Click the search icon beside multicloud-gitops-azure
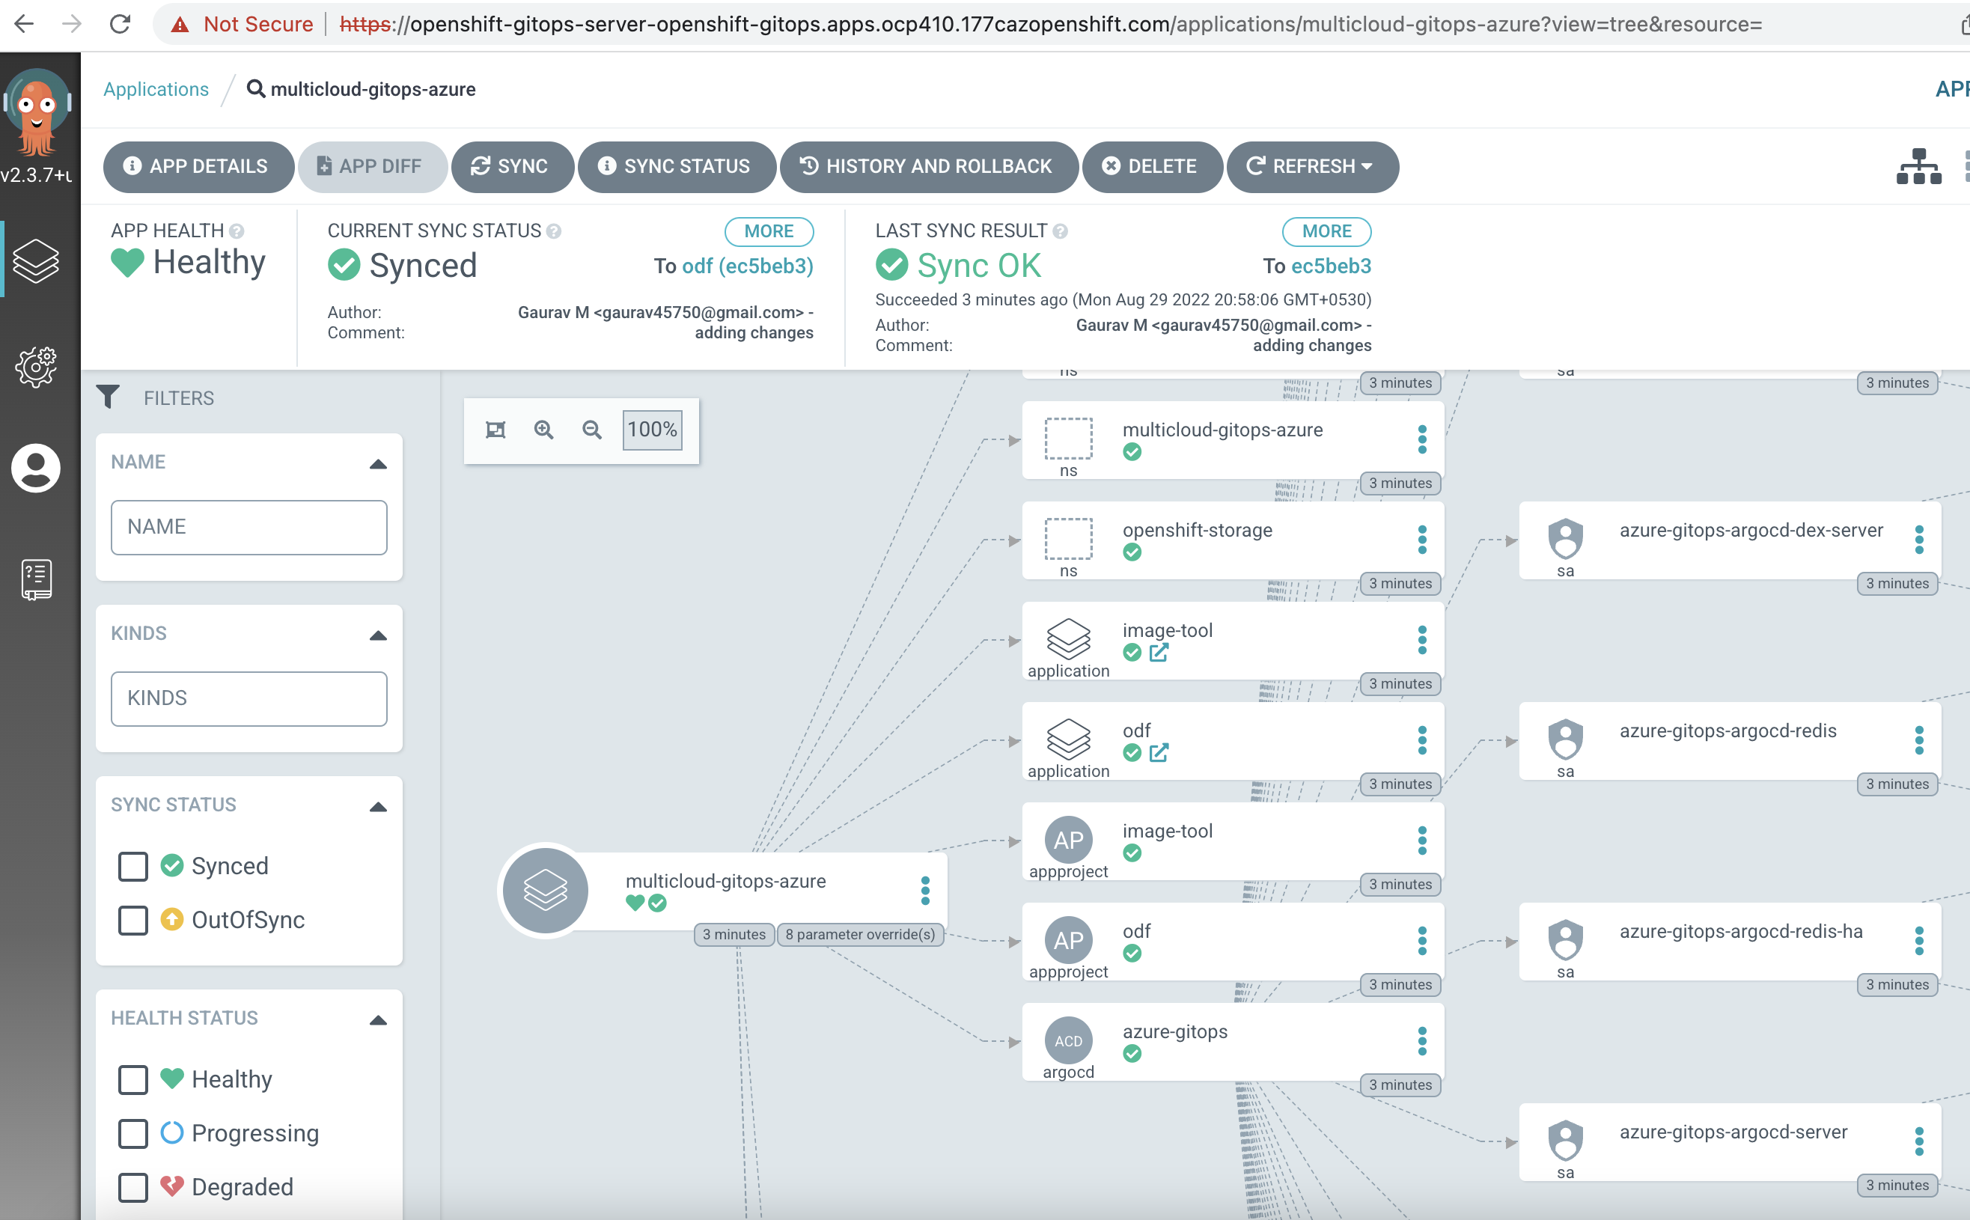 pos(256,89)
